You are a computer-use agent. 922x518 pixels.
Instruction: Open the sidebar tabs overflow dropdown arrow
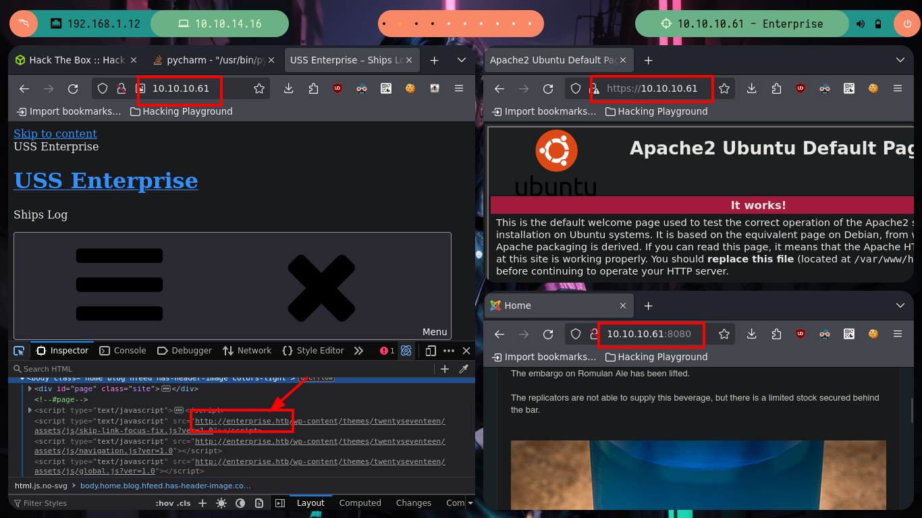pyautogui.click(x=470, y=503)
